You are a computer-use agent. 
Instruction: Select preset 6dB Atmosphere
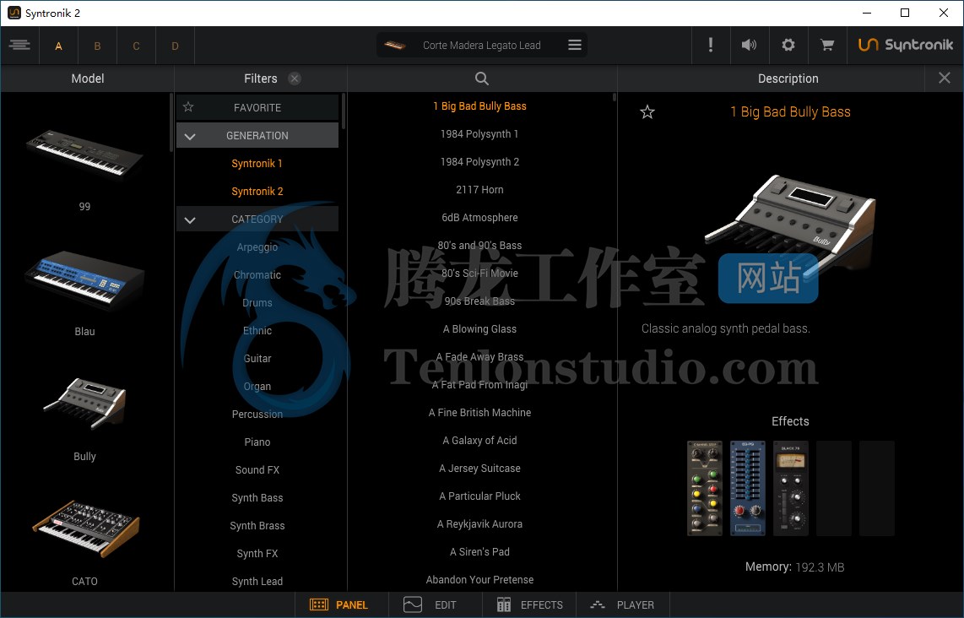click(479, 218)
